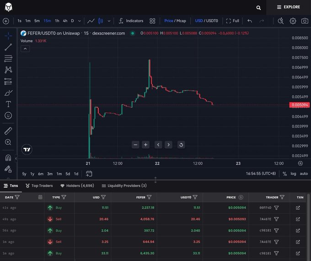Open time axis settings icon
Screen dimensions: 311x261
tap(300, 163)
